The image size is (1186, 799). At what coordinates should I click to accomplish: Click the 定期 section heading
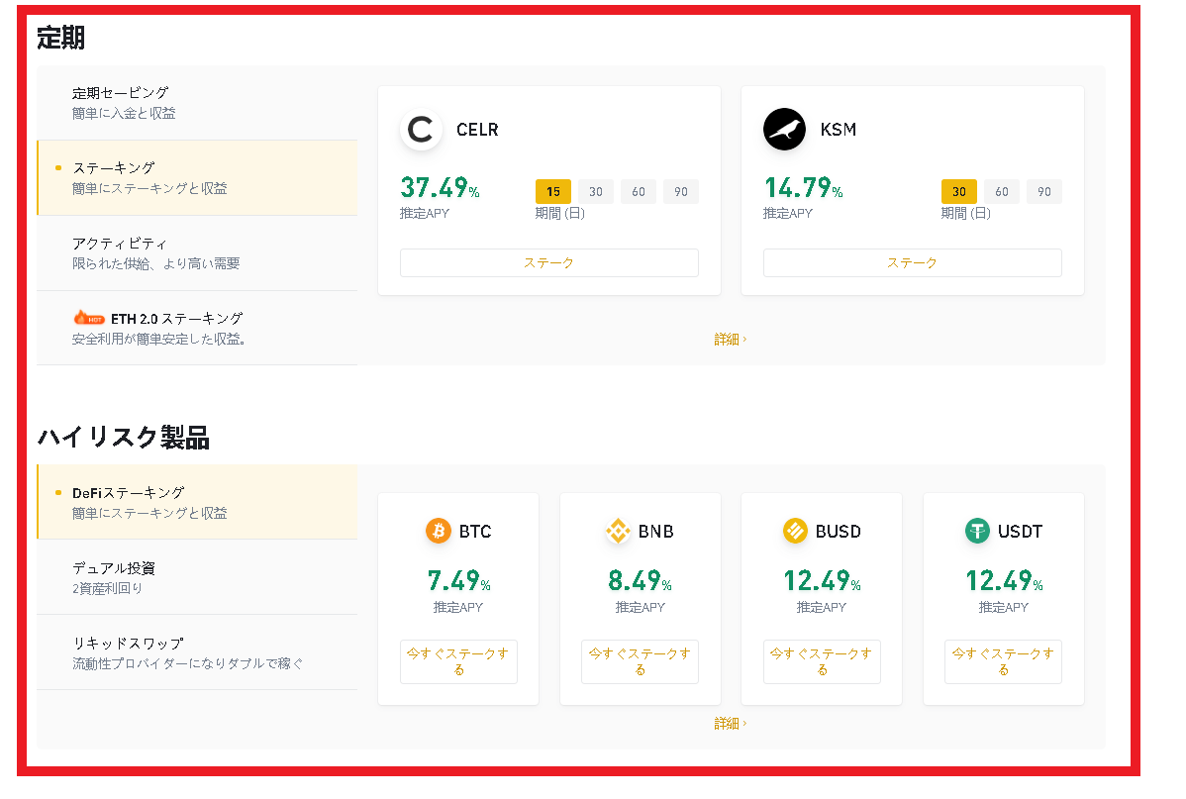click(61, 38)
